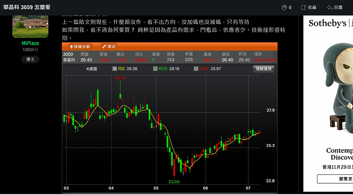Click the 30.20 high price label
The width and height of the screenshot is (353, 195).
tap(120, 78)
